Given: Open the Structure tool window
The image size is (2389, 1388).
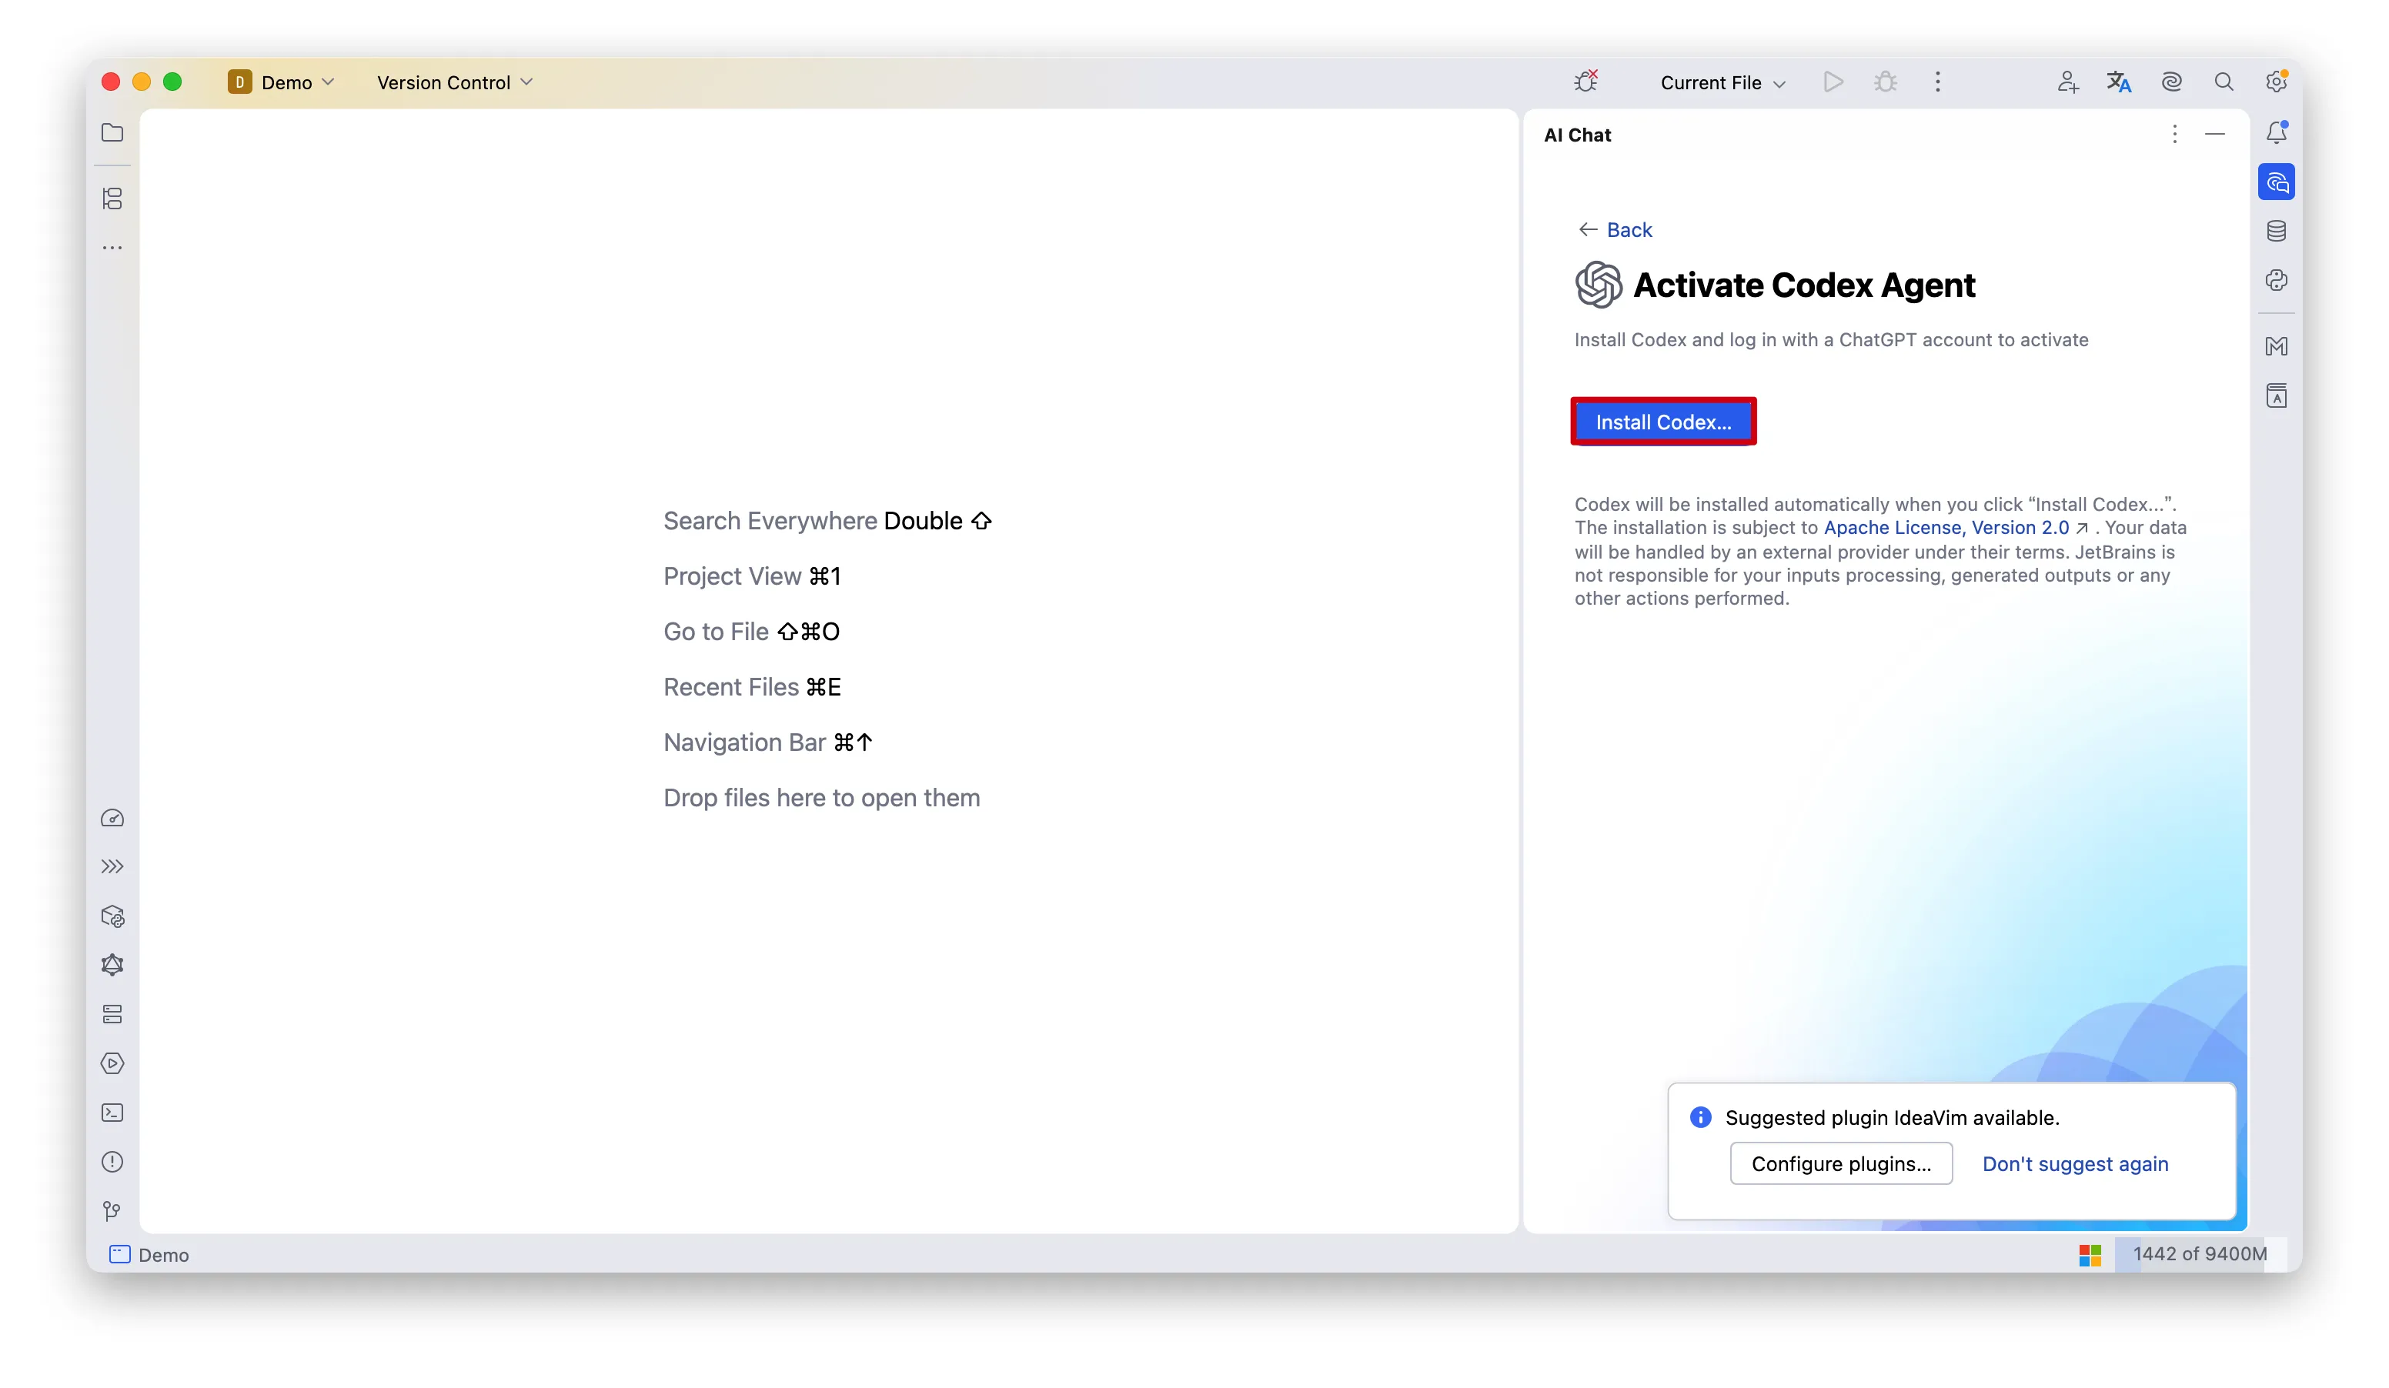Looking at the screenshot, I should coord(112,199).
